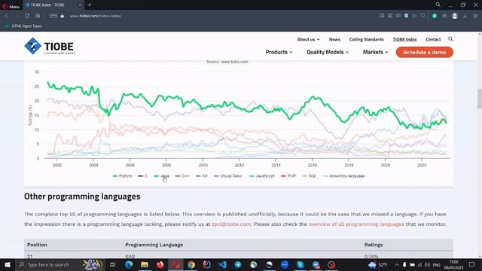This screenshot has height=271, width=482.
Task: Open HTML Input Types bookmark
Action: 23,26
